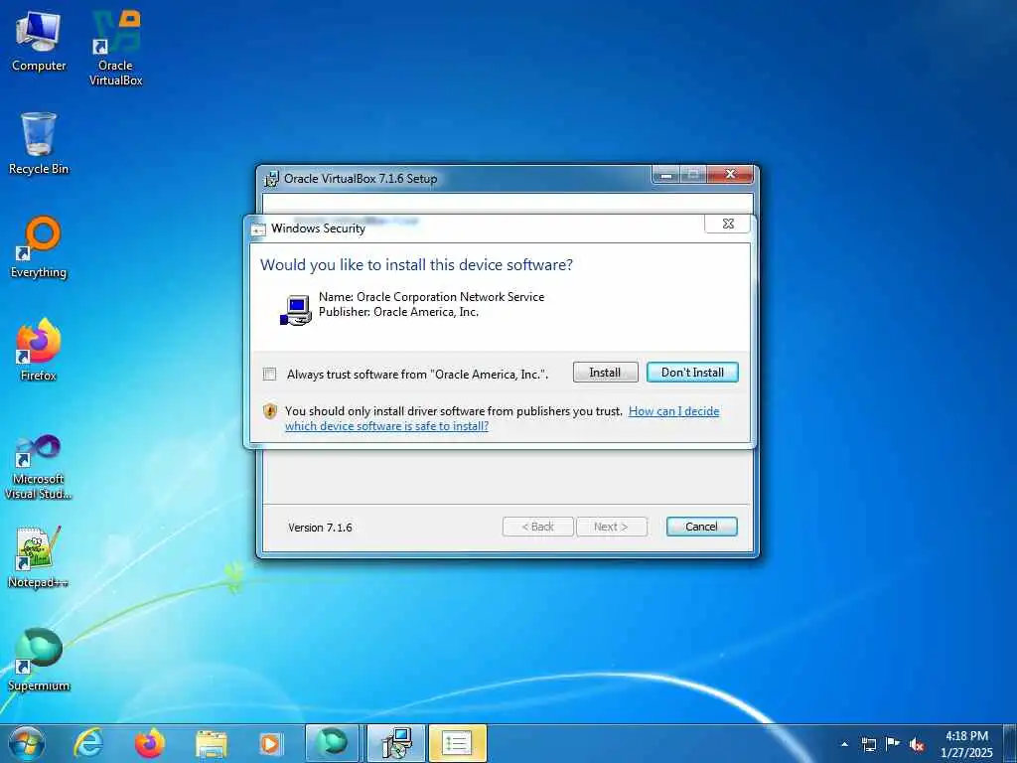Viewport: 1017px width, 763px height.
Task: Select the Firefox desktop shortcut
Action: coord(39,350)
